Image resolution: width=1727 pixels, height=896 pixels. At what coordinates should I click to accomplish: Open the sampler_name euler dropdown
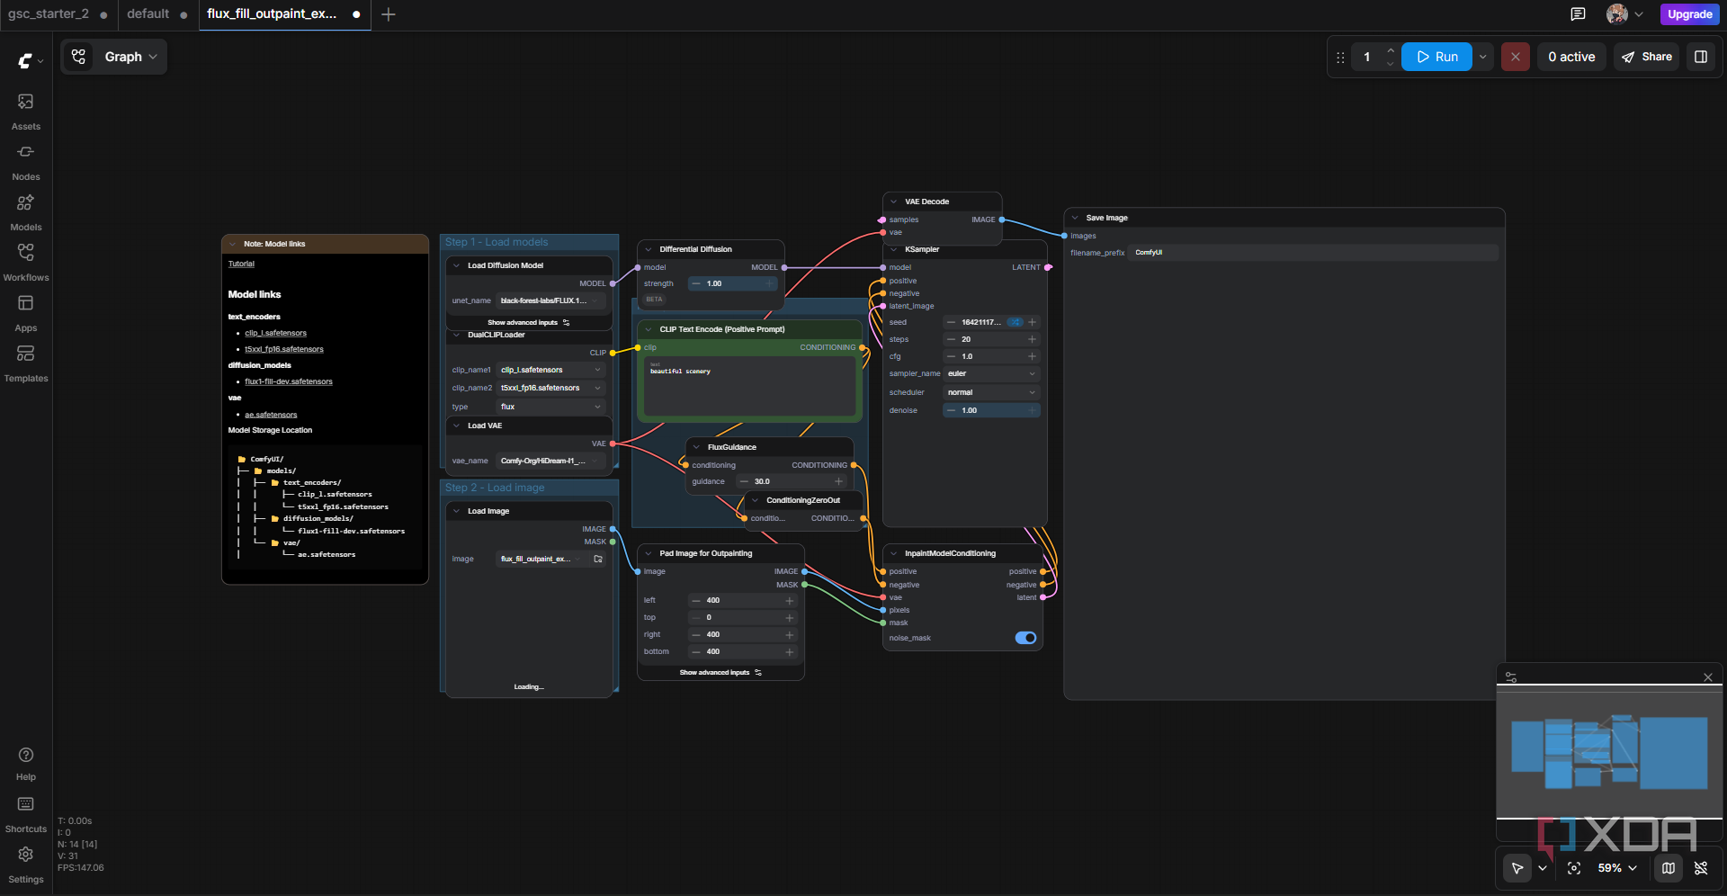point(991,373)
